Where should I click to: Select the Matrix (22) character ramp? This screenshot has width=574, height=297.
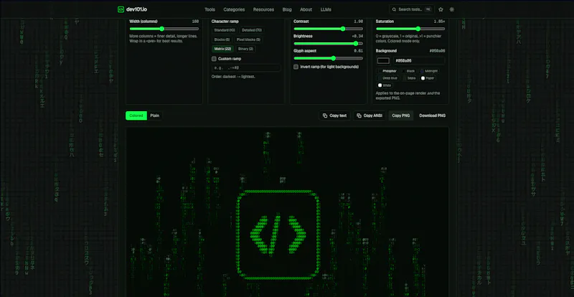tap(222, 49)
